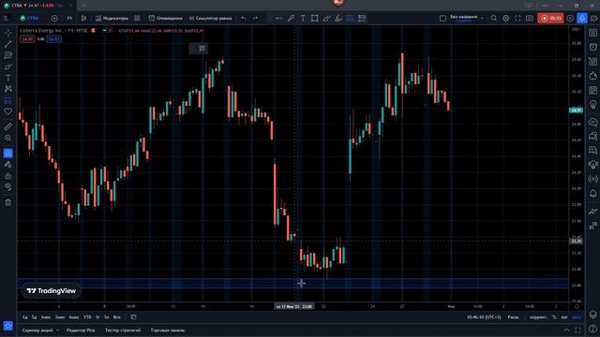Image resolution: width=600 pixels, height=337 pixels.
Task: Start the Симулятор рынка replay
Action: (210, 18)
